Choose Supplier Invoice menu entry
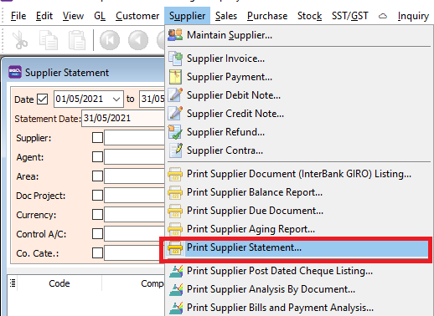 pos(298,59)
